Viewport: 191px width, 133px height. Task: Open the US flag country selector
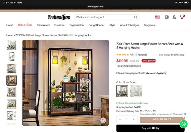pyautogui.click(x=157, y=17)
